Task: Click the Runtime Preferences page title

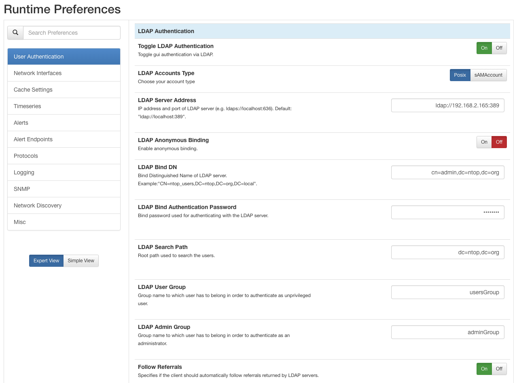Action: point(62,9)
